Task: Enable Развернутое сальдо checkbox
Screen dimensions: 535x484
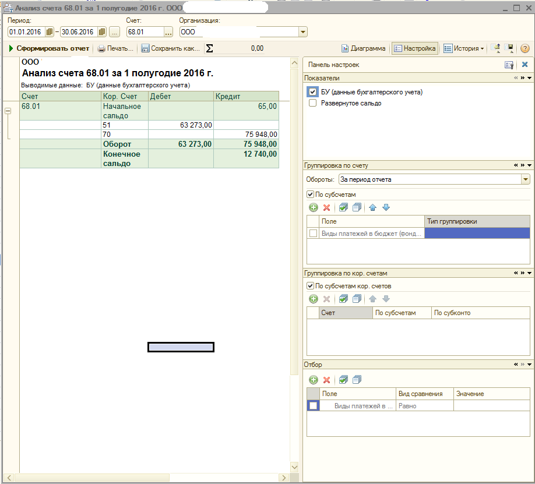Action: (x=313, y=103)
